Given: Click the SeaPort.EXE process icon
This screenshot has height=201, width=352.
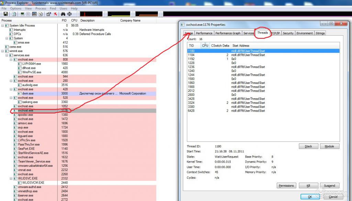Looking at the screenshot, I should click(x=15, y=149).
